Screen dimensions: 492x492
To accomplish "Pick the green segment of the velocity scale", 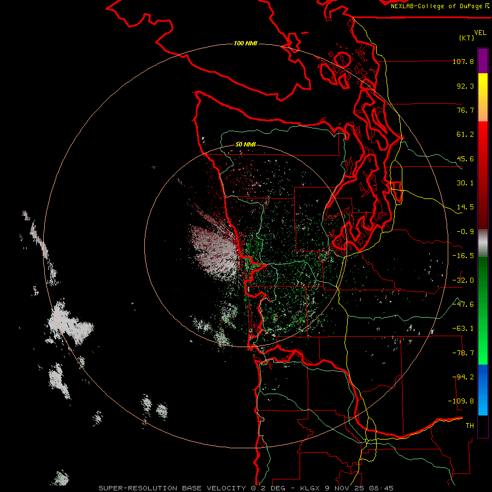I will point(483,311).
